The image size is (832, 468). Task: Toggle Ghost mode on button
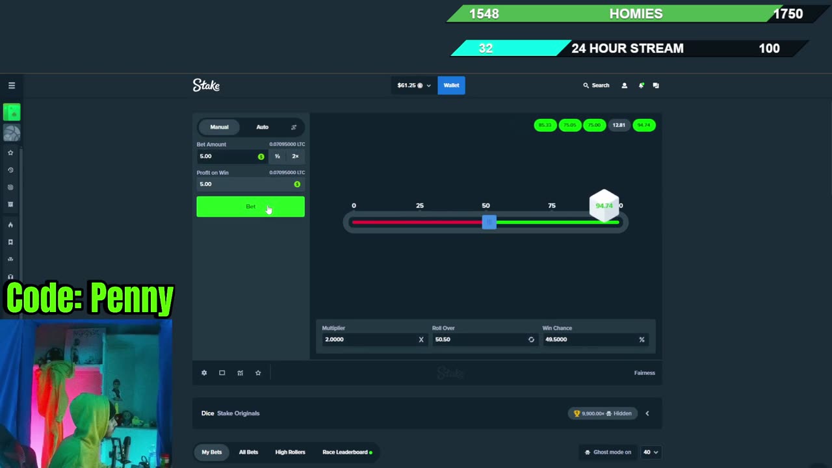point(608,452)
